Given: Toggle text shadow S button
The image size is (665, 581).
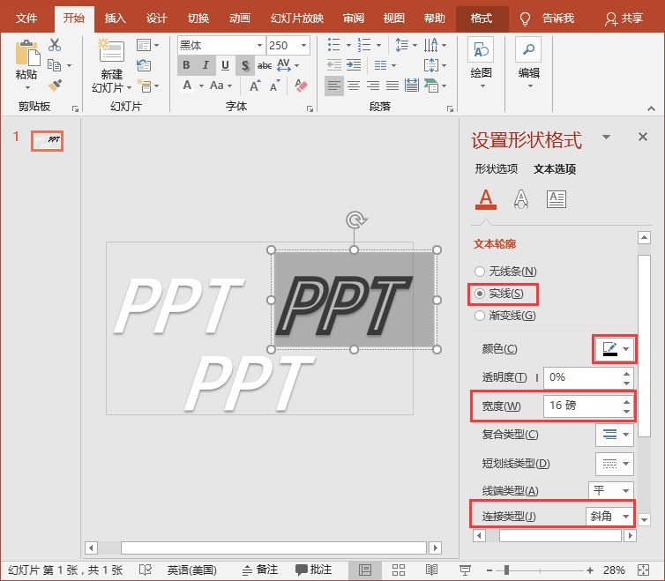Looking at the screenshot, I should pos(244,65).
